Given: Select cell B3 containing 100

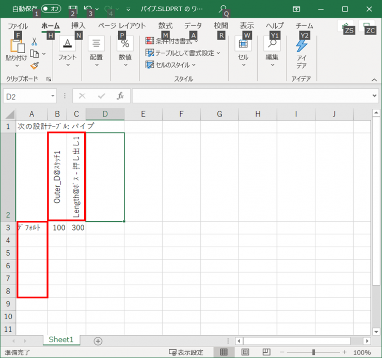Looking at the screenshot, I should tap(59, 227).
